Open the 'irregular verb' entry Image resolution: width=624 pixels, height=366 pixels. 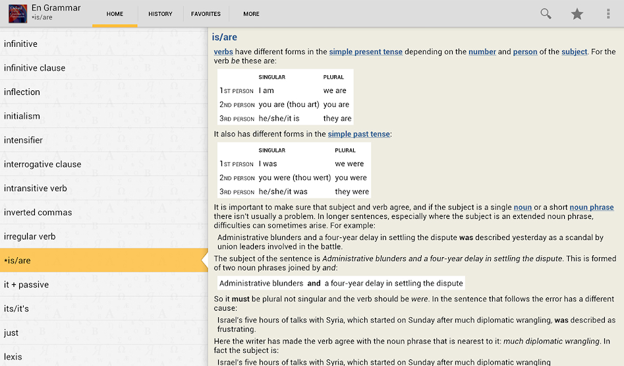tap(30, 237)
